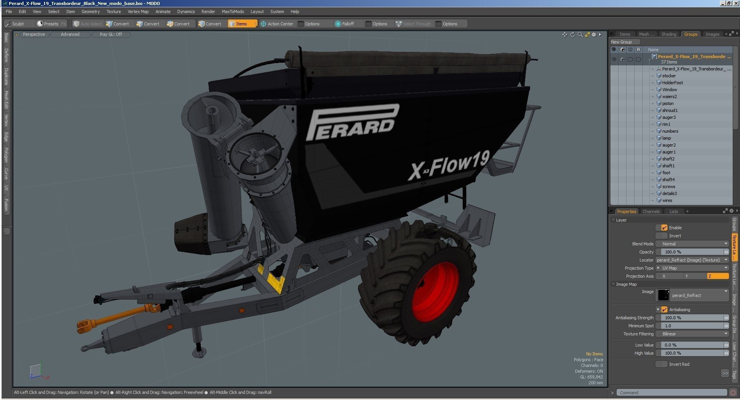The height and width of the screenshot is (400, 740).
Task: Open the Texture Loc vertical tab
Action: (x=735, y=276)
